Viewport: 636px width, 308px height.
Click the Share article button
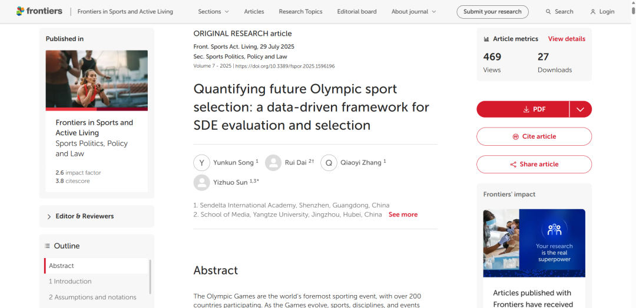point(534,165)
